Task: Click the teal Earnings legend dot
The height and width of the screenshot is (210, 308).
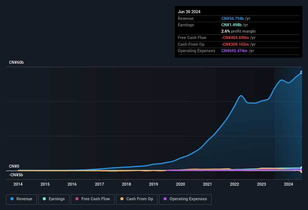Action: (44, 199)
